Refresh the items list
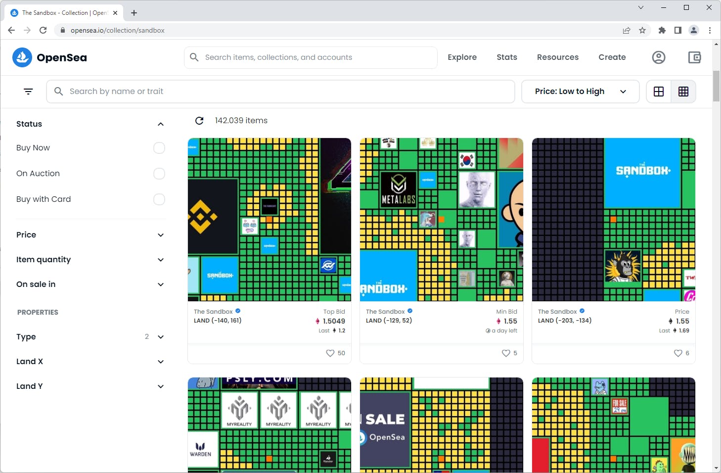Viewport: 721px width, 473px height. point(199,121)
